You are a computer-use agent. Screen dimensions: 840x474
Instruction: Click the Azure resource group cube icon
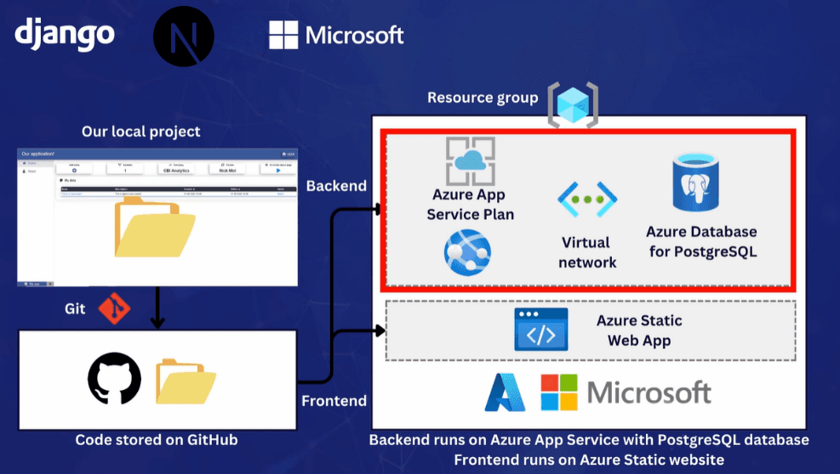[573, 105]
